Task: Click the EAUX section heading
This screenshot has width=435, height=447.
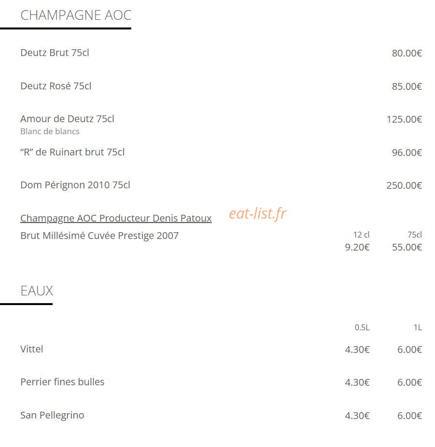Action: (37, 291)
